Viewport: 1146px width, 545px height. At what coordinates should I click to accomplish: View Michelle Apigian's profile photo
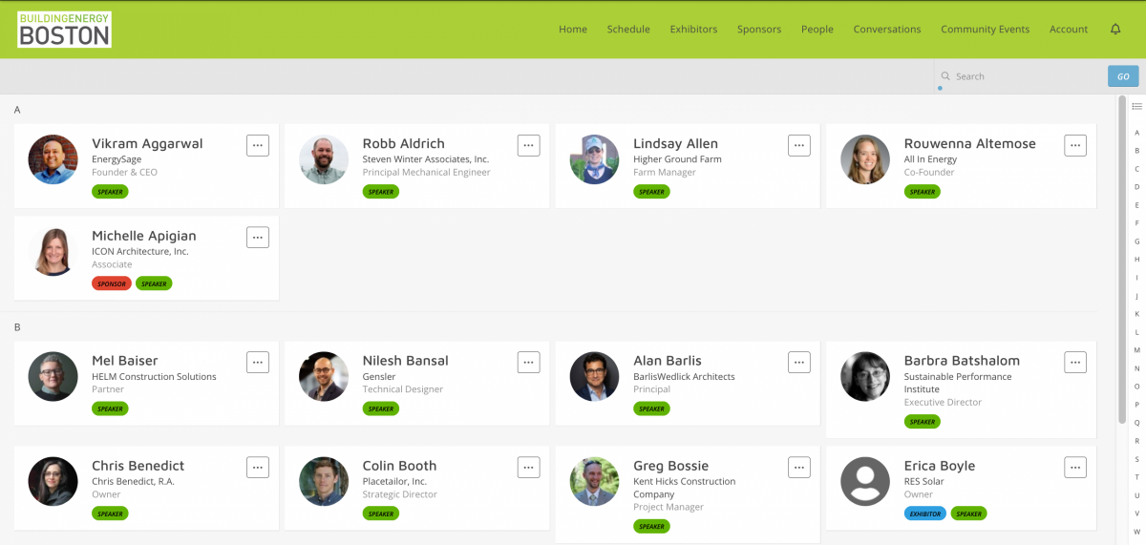(x=53, y=251)
